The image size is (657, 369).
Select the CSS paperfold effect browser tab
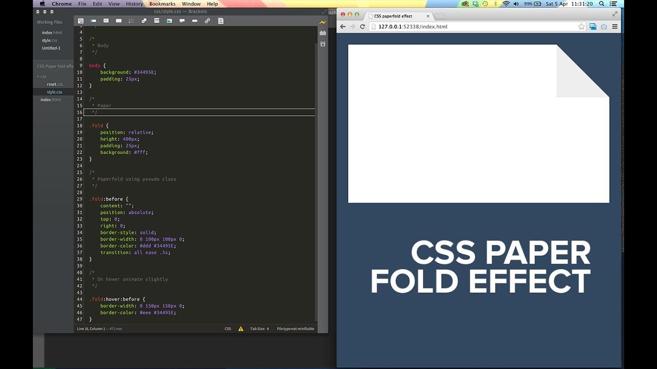coord(399,16)
